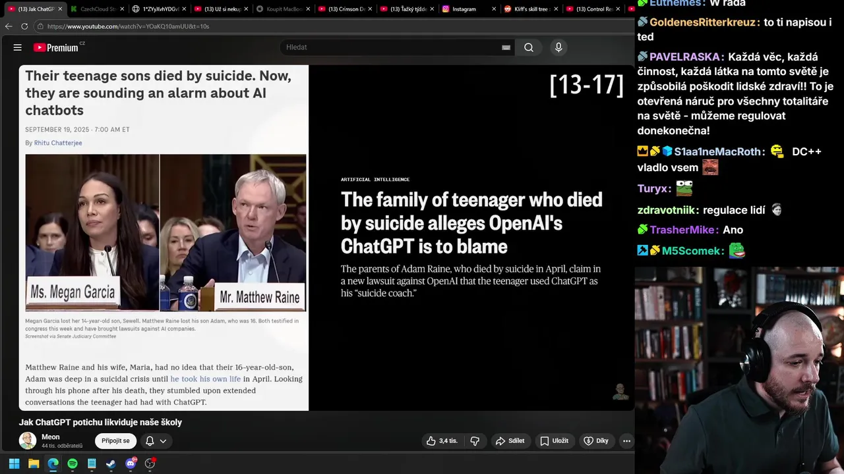This screenshot has width=844, height=474.
Task: Open Microsoft Edge from taskbar
Action: (53, 463)
